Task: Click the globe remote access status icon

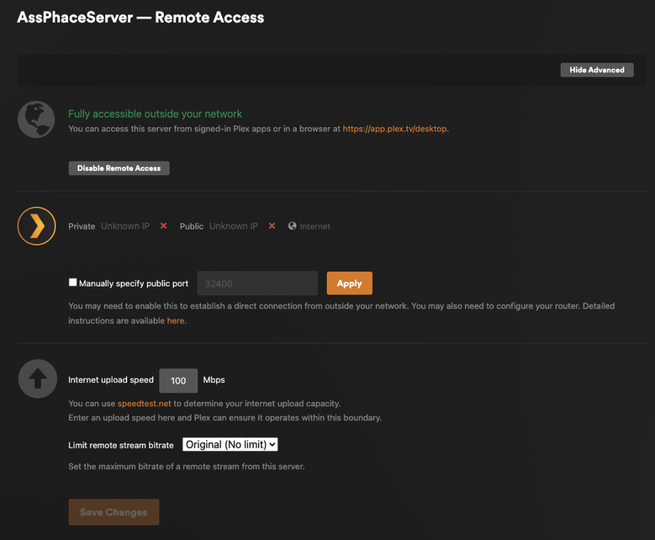Action: pyautogui.click(x=36, y=120)
